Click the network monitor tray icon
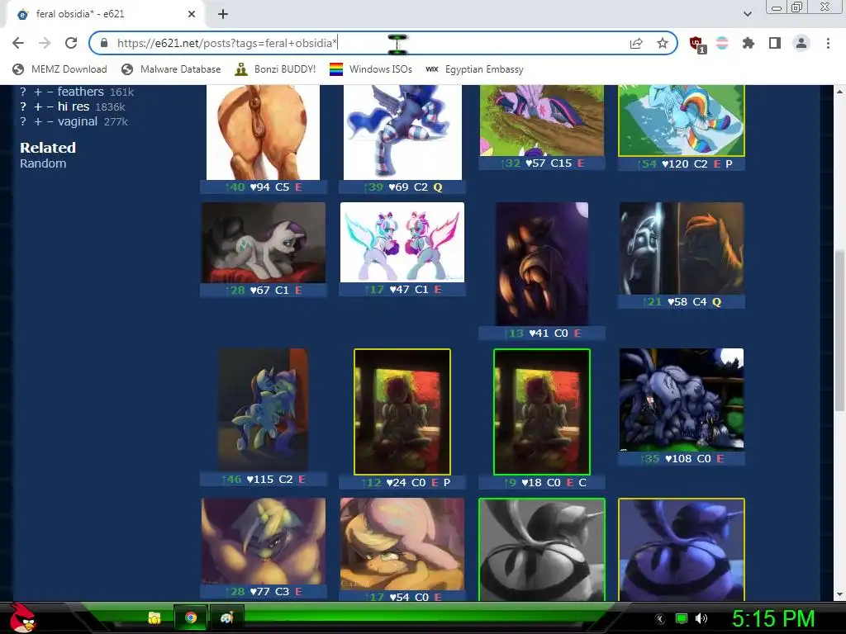The height and width of the screenshot is (634, 846). click(682, 618)
